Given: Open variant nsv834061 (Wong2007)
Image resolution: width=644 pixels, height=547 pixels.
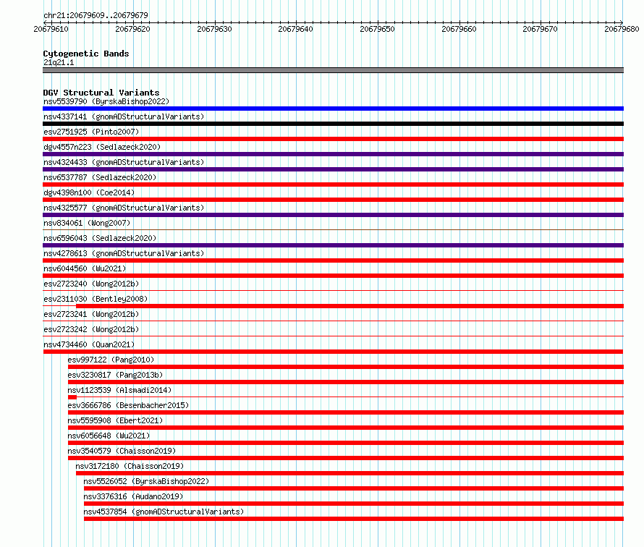Looking at the screenshot, I should click(87, 223).
